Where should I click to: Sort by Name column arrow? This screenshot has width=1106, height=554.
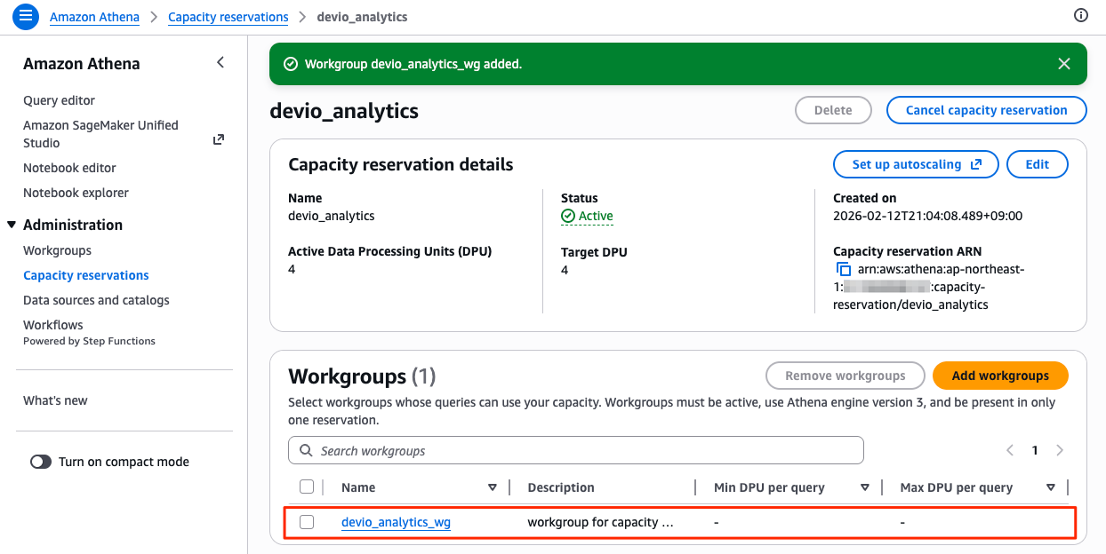(493, 487)
